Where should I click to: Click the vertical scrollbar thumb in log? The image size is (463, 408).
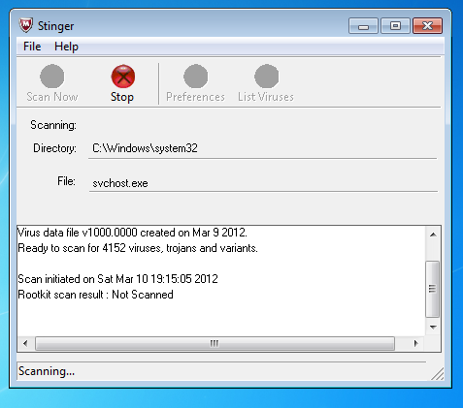coord(433,289)
